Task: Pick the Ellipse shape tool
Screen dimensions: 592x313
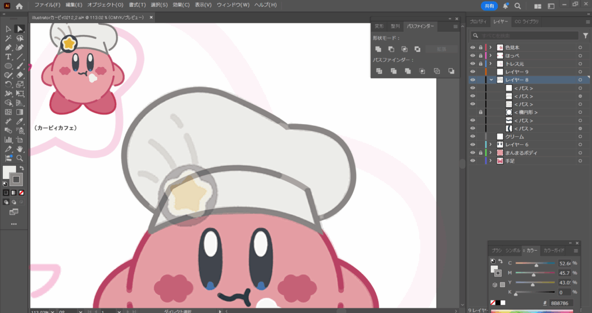Action: tap(9, 66)
